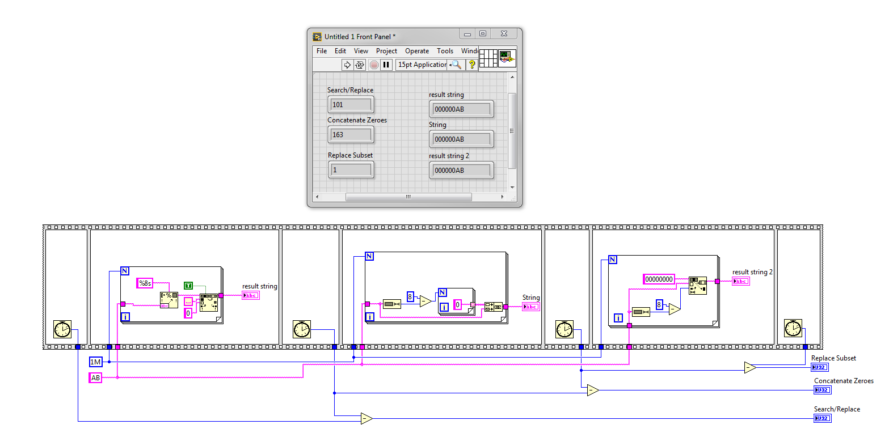889x433 pixels.
Task: Open the Tools menu
Action: (445, 51)
